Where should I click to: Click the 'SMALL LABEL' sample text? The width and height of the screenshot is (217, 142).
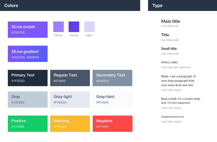170,63
